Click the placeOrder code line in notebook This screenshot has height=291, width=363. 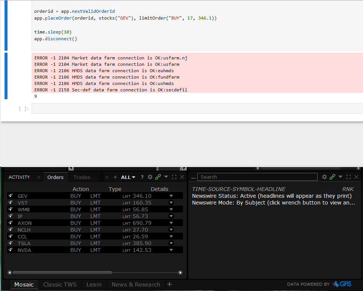tap(125, 18)
